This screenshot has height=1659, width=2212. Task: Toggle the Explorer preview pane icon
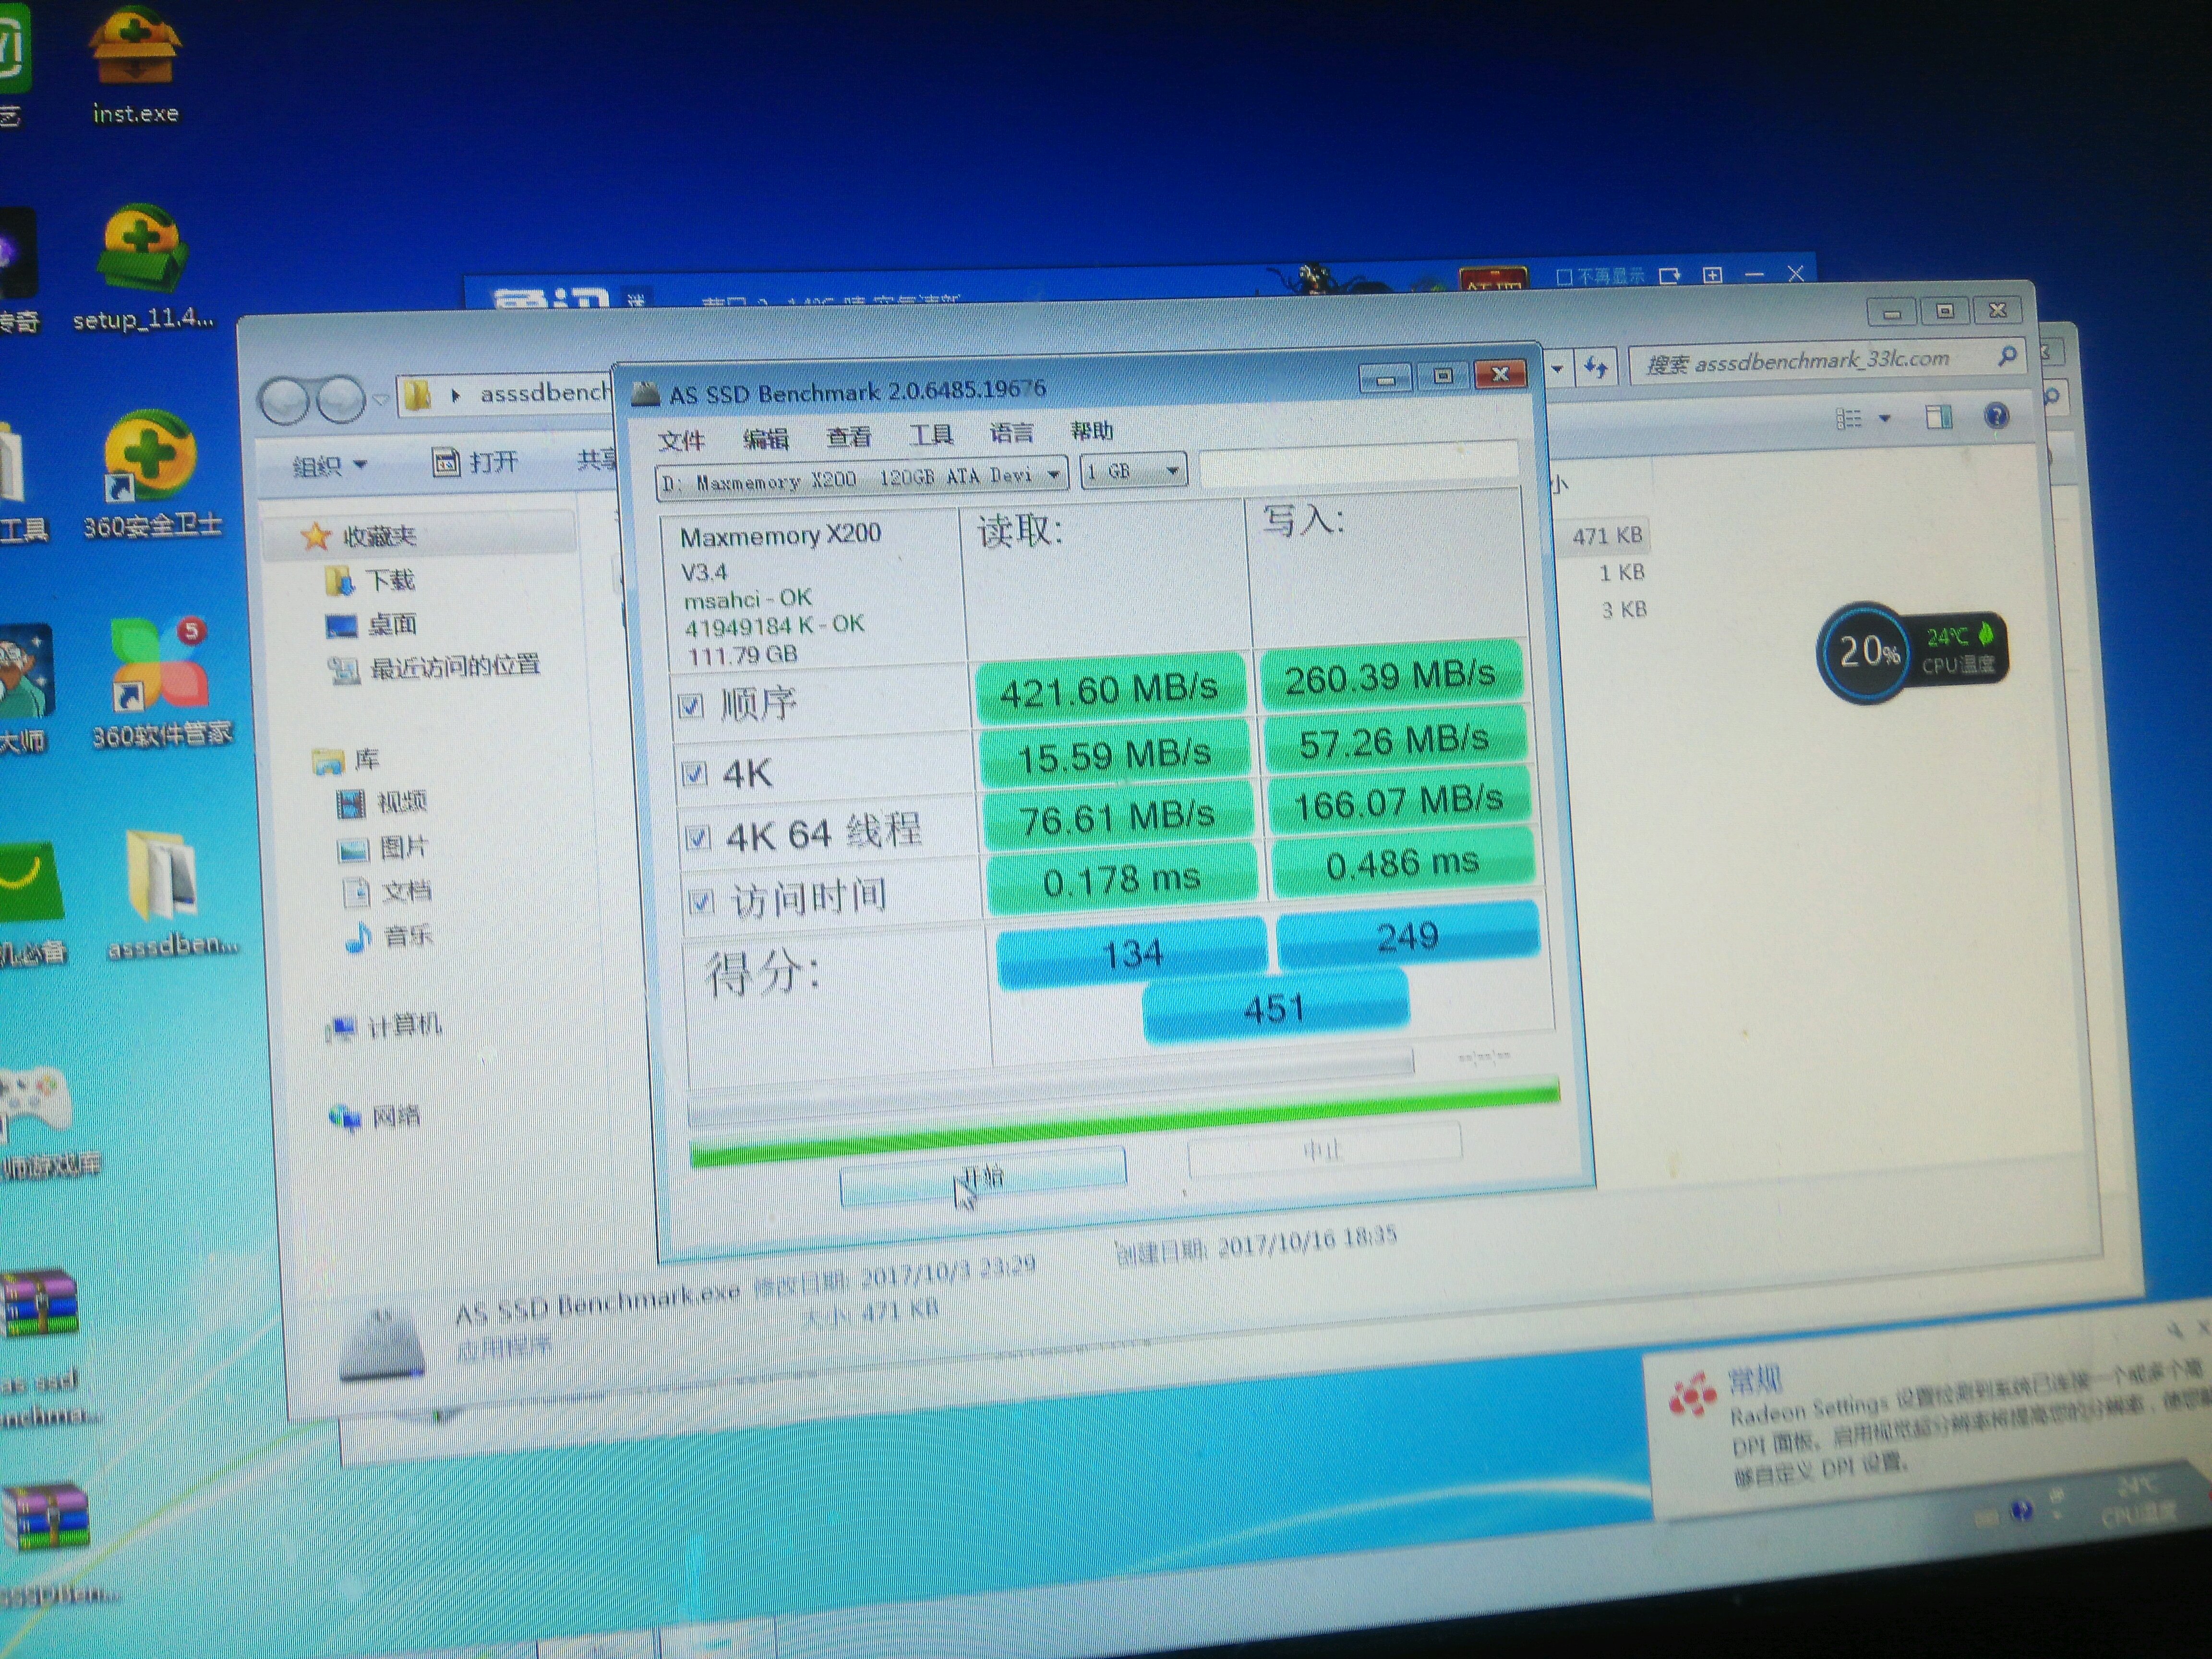click(1939, 417)
